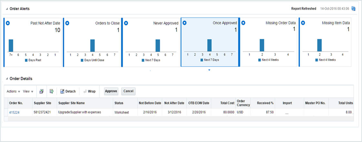Screen dimensions: 362x142
Task: Click the Import column header
Action: (289, 103)
